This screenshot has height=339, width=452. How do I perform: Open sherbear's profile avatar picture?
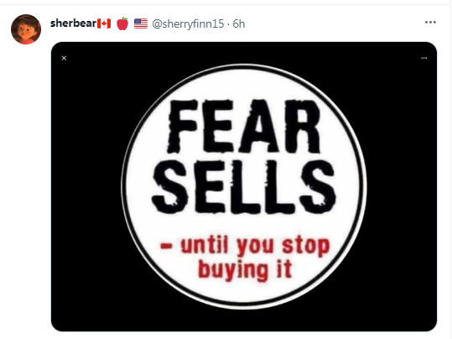[x=26, y=29]
